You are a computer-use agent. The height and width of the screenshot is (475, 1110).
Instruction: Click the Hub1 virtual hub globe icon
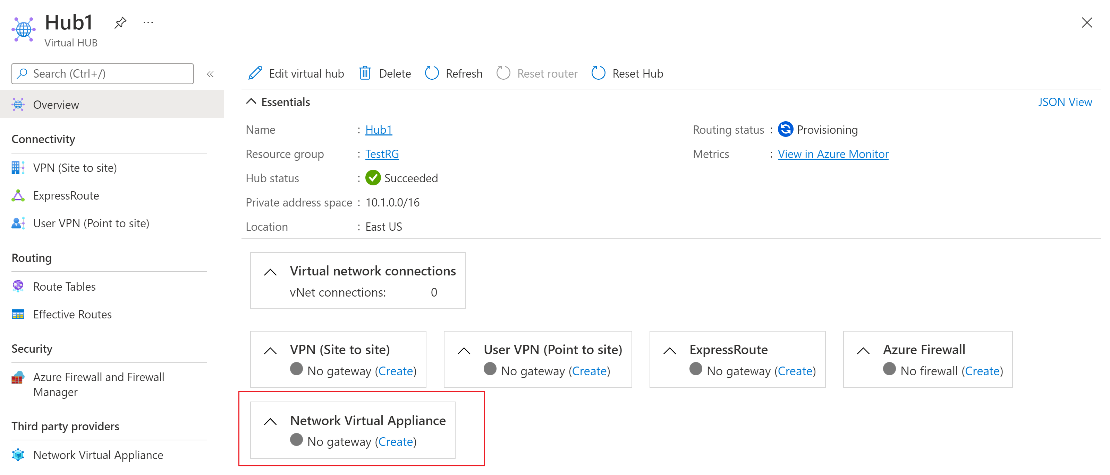click(x=24, y=29)
